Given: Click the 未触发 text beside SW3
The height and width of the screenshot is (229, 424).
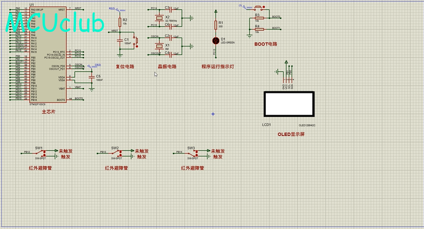Looking at the screenshot, I should (218, 151).
